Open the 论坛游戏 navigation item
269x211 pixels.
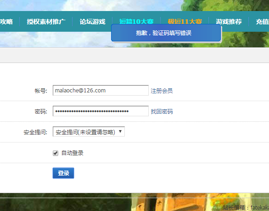(x=92, y=22)
